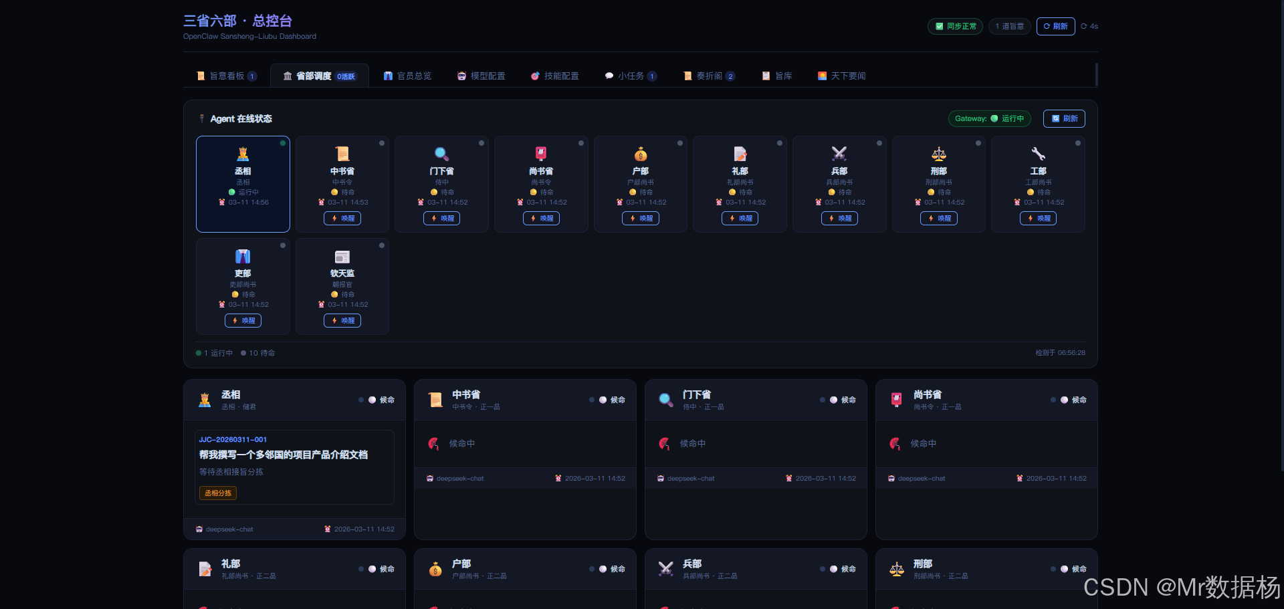1284x609 pixels.
Task: View the 天下要闻 tab
Action: coord(841,76)
